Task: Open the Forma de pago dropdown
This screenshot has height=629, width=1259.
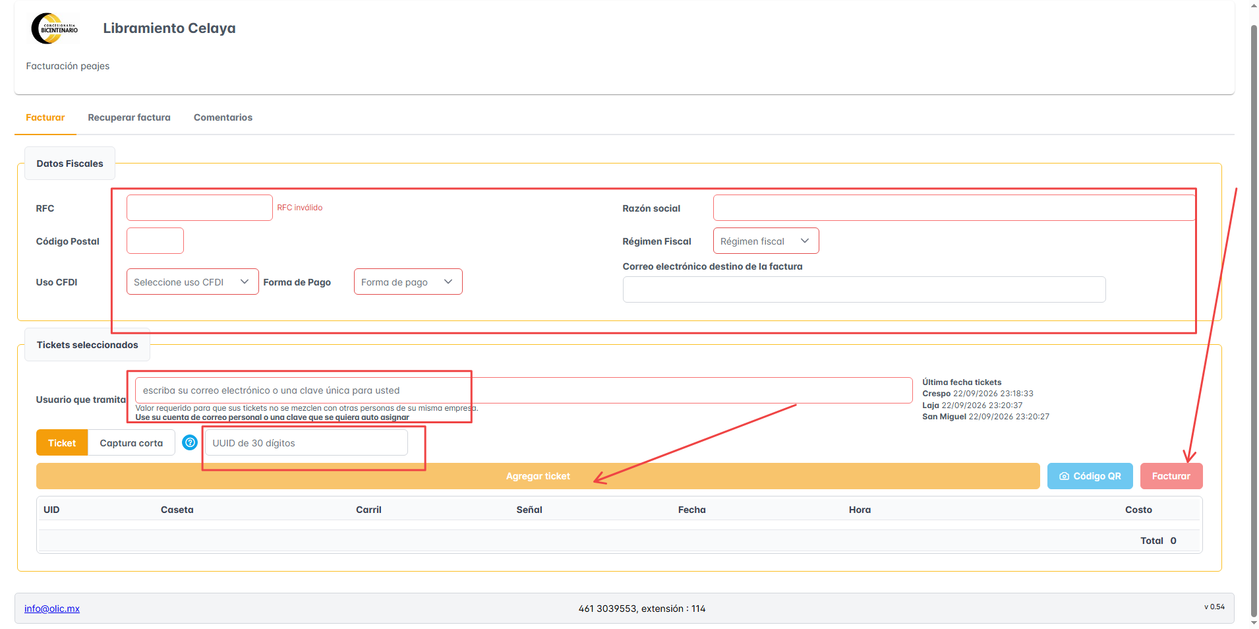Action: [408, 282]
